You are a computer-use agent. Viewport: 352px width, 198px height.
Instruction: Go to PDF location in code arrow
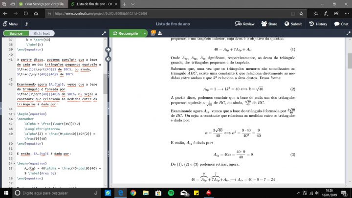click(108, 59)
